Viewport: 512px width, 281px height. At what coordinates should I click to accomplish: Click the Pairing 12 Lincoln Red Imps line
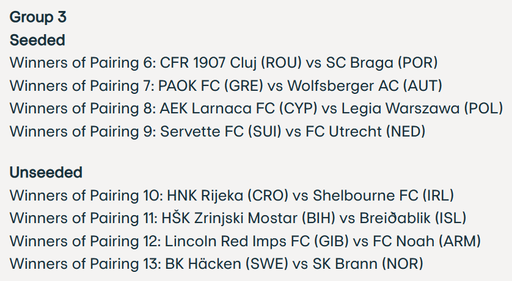(x=245, y=241)
